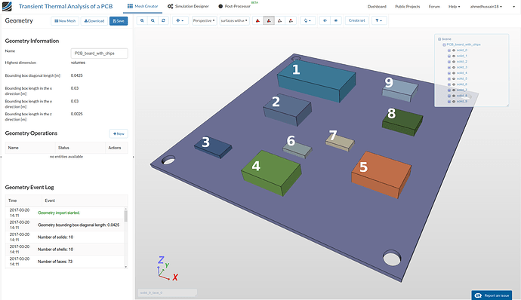521x300 pixels.
Task: Open the Help dropdown menu
Action: point(455,7)
